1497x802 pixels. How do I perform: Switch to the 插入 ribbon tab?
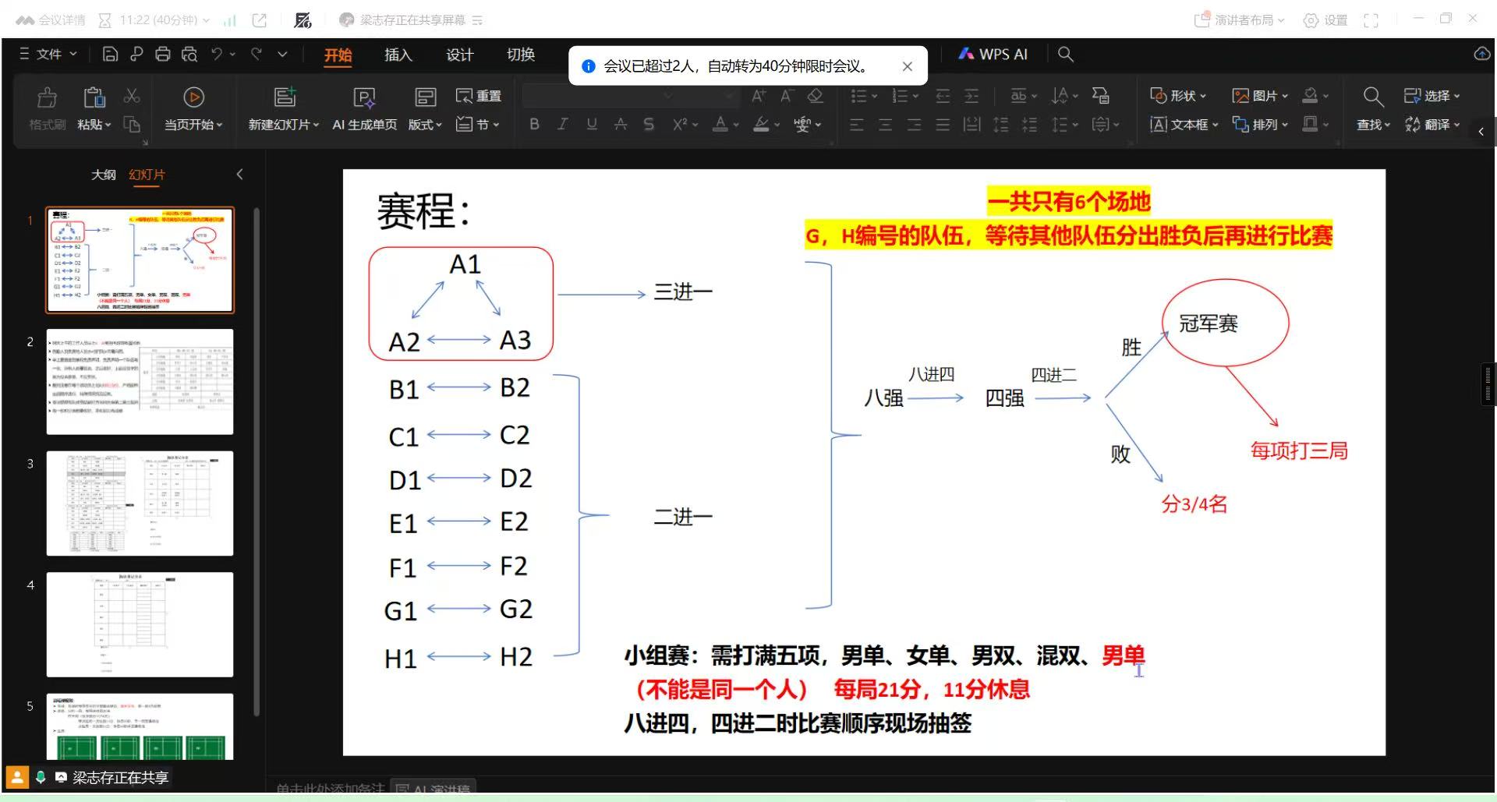tap(398, 55)
